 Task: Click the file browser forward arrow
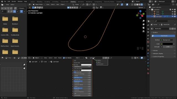click(5, 8)
